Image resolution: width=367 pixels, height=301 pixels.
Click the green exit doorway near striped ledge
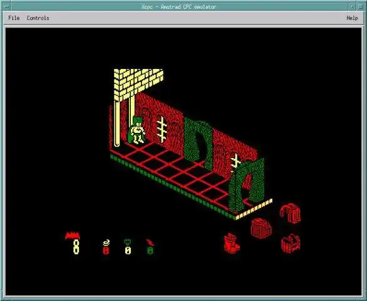(x=247, y=184)
